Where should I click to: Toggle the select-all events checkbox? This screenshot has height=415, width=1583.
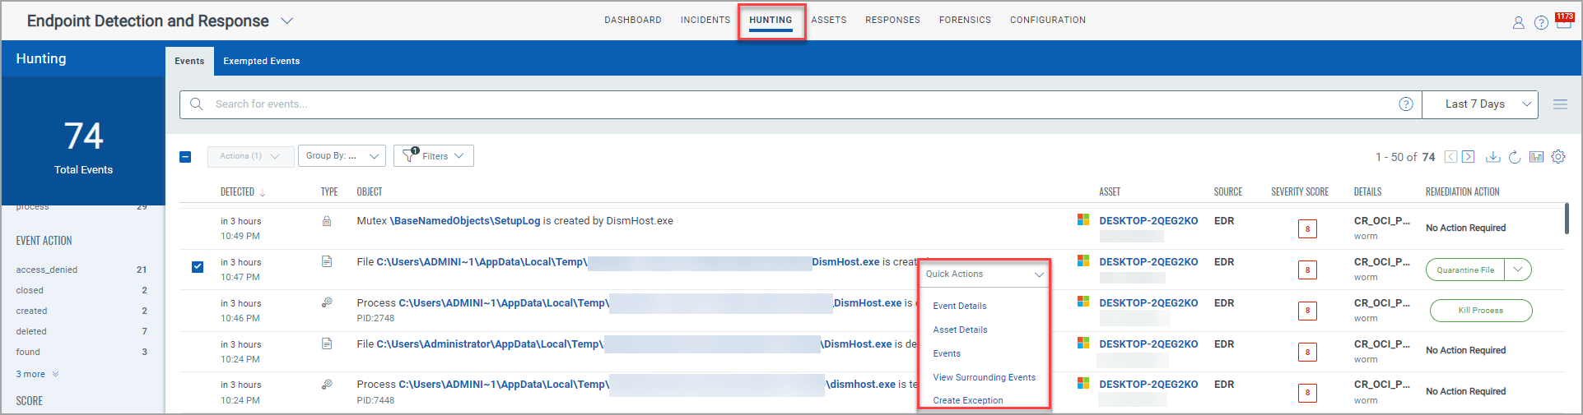(x=185, y=156)
